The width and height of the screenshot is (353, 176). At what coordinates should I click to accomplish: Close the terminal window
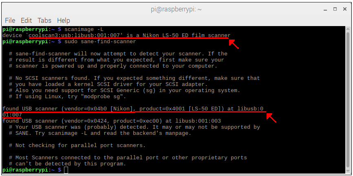345,9
